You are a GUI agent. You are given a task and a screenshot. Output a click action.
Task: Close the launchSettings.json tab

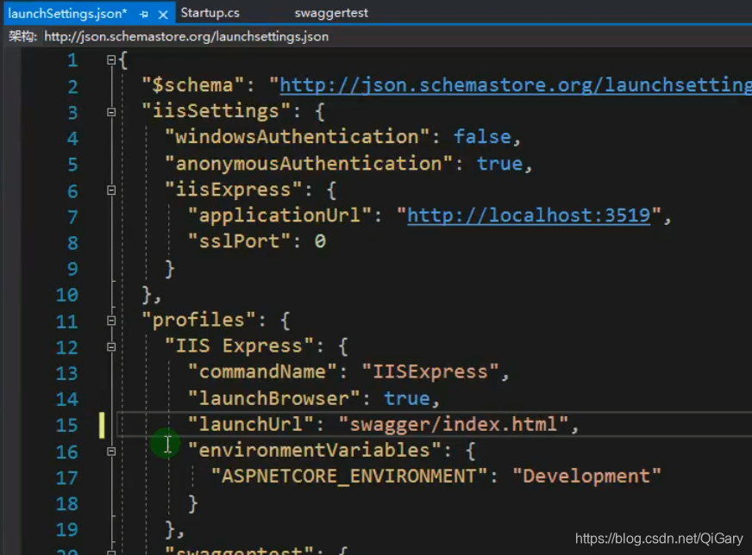coord(163,15)
